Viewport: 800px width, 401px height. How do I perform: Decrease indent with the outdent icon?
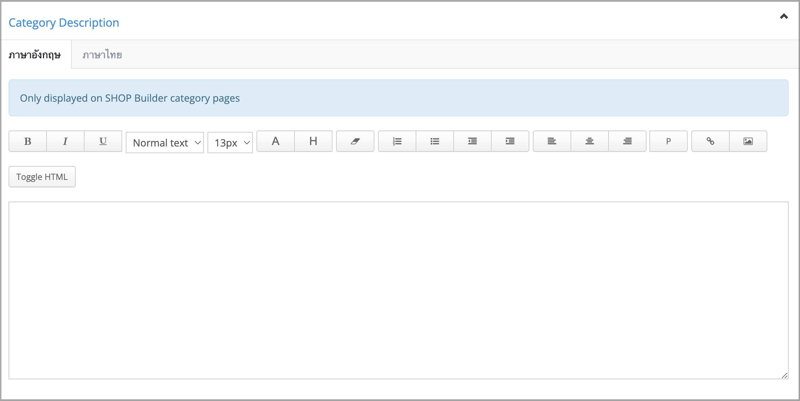click(472, 141)
